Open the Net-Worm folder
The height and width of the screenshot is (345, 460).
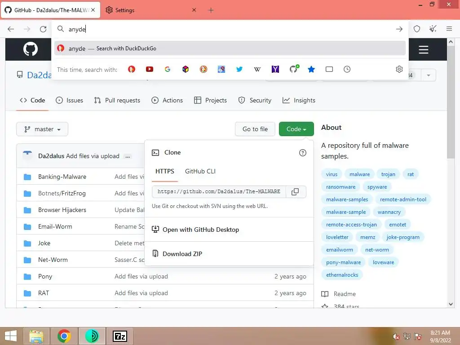coord(53,260)
